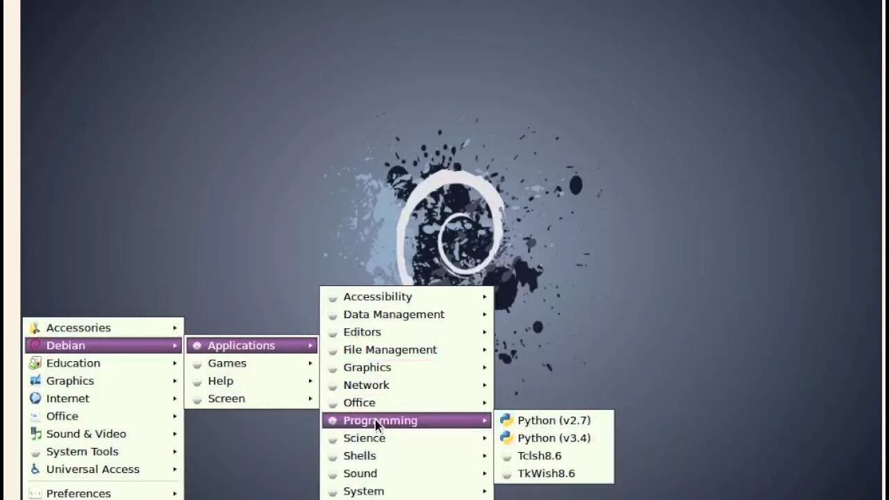Expand the Education submenu arrow

pyautogui.click(x=175, y=363)
